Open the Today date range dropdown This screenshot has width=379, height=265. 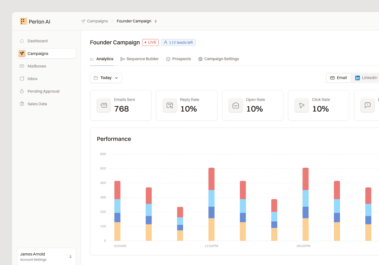[106, 78]
